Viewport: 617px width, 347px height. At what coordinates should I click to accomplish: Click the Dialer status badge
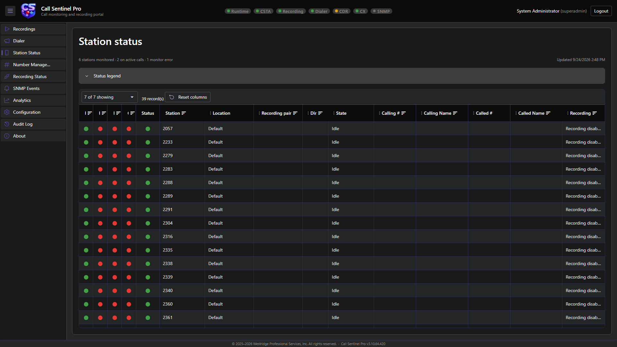[319, 11]
